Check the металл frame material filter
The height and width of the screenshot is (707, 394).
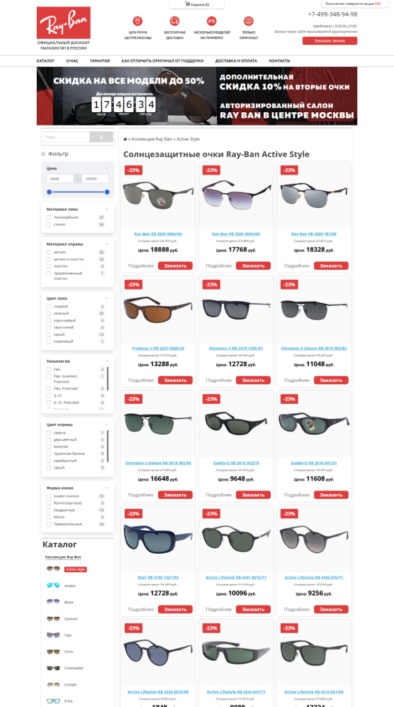[48, 252]
